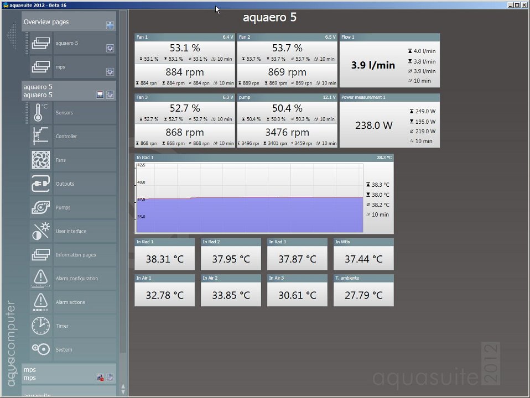Image resolution: width=530 pixels, height=398 pixels.
Task: Click the Fan 2 panel header
Action: click(x=287, y=37)
